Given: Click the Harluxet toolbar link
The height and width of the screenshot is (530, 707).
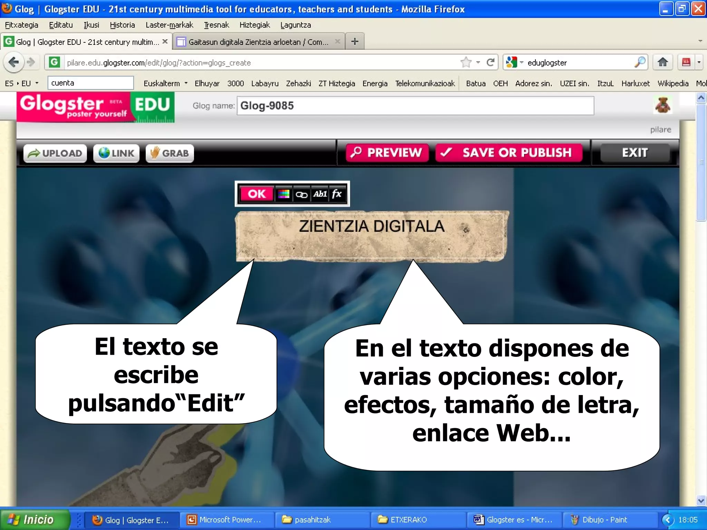Looking at the screenshot, I should pos(636,83).
